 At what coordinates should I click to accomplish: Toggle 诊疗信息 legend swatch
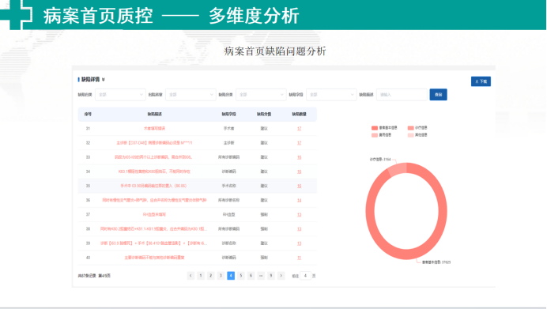410,128
